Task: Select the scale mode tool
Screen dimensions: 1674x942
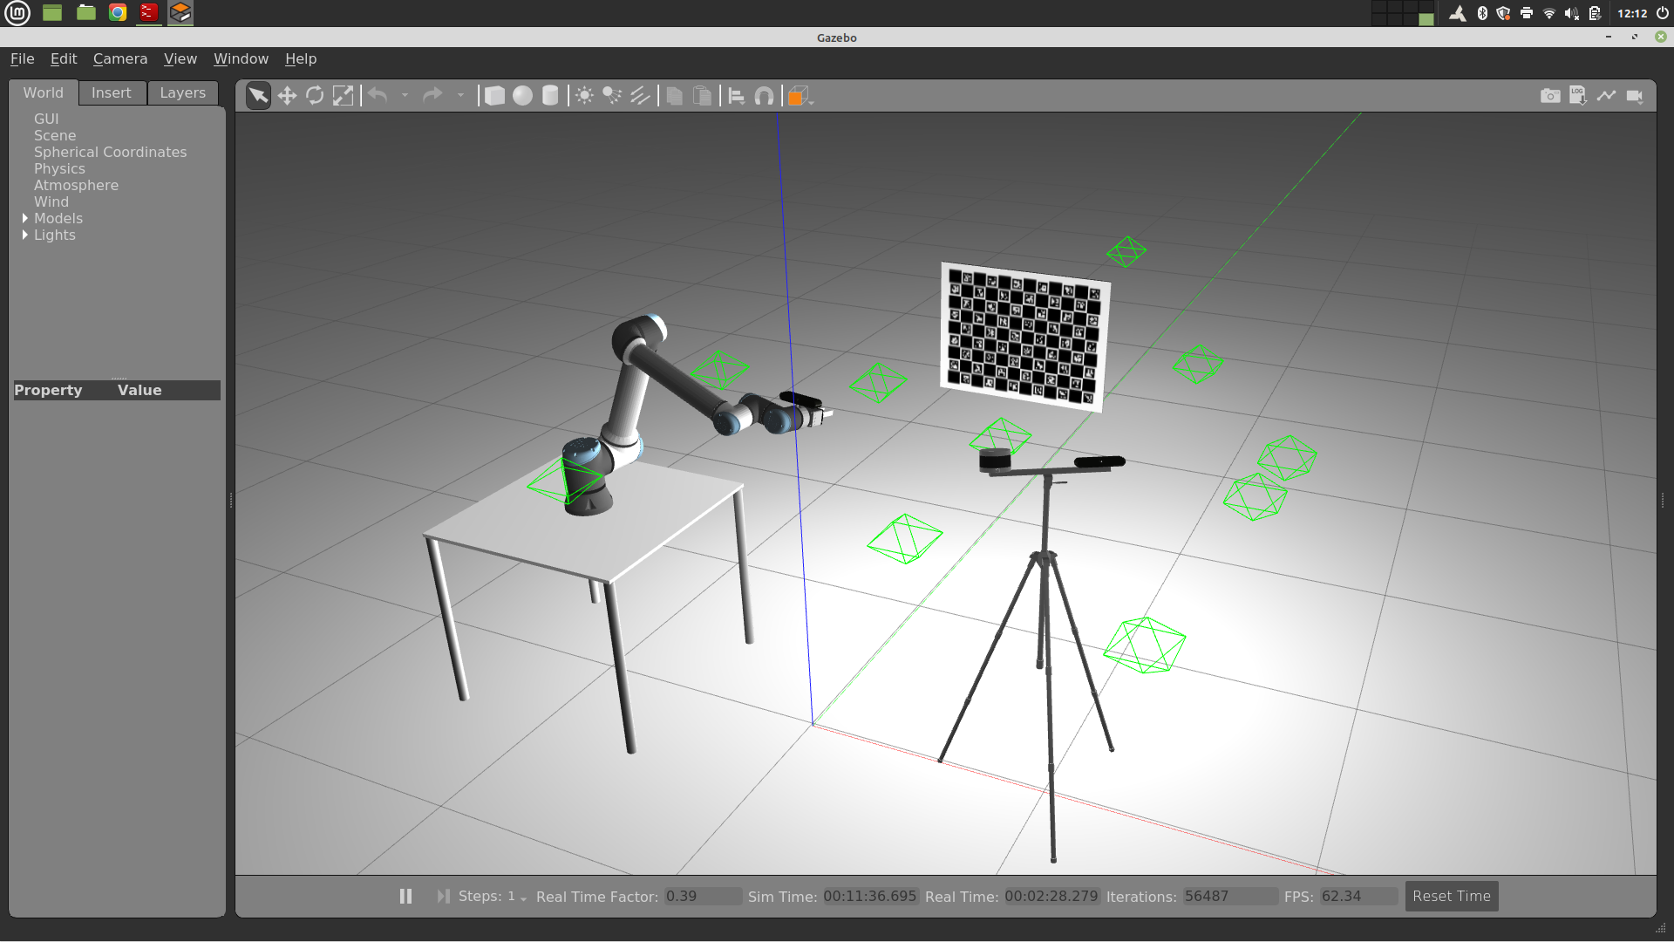Action: point(344,96)
